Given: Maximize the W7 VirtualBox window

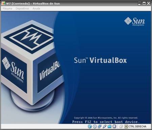Looking at the screenshot, I should pos(144,3).
